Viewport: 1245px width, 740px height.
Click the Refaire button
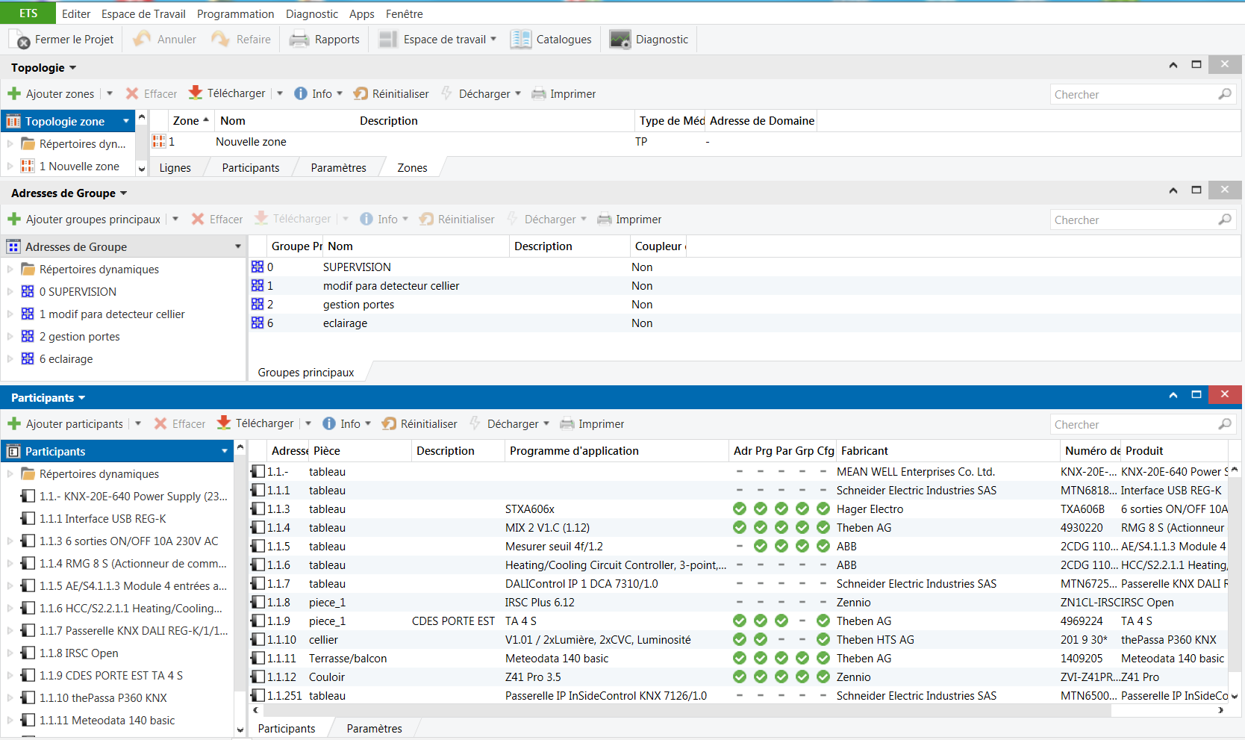(x=241, y=39)
